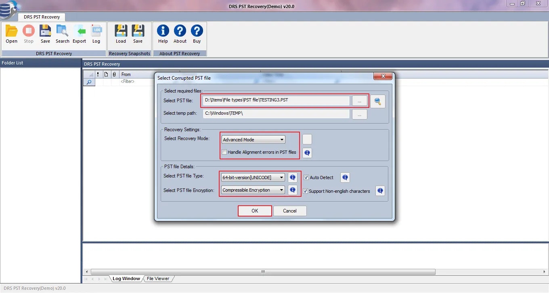Open the 64-bit-version[UNICODE] file type dropdown
The height and width of the screenshot is (293, 549).
click(x=253, y=177)
